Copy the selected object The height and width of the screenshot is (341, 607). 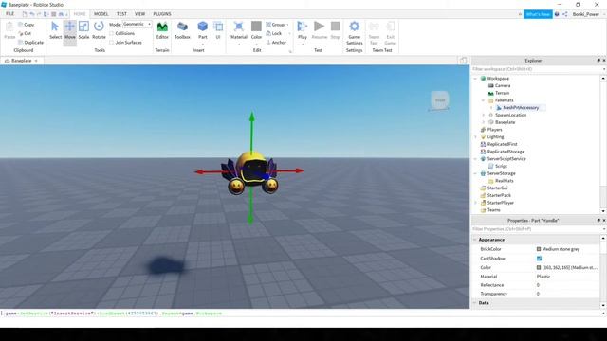27,25
